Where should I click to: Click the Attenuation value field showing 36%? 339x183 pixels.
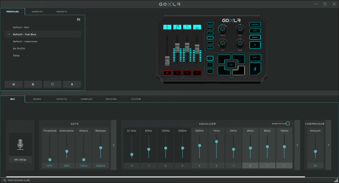(67, 166)
